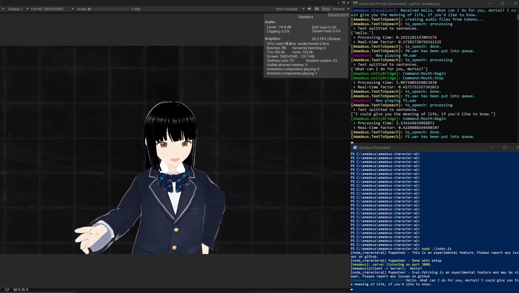Image resolution: width=519 pixels, height=293 pixels.
Task: Open the French (fr) language dropdown
Action: pos(338,15)
